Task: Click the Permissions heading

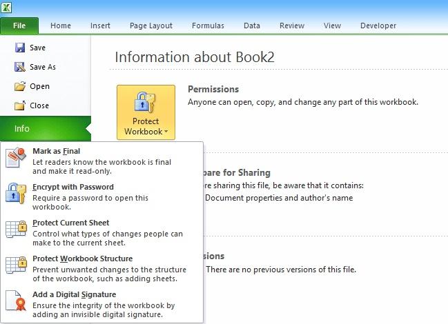Action: [x=213, y=89]
